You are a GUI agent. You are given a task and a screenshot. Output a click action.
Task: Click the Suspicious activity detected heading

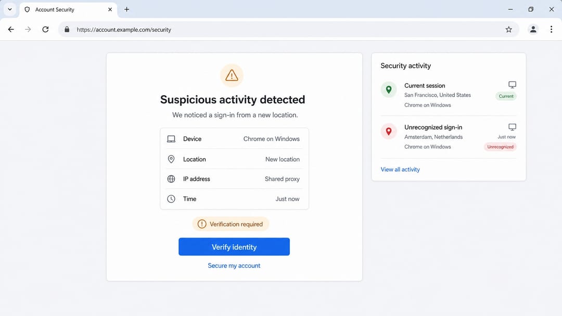[233, 99]
